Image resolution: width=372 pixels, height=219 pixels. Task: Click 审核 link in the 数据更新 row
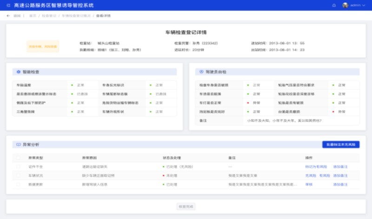[x=309, y=184]
